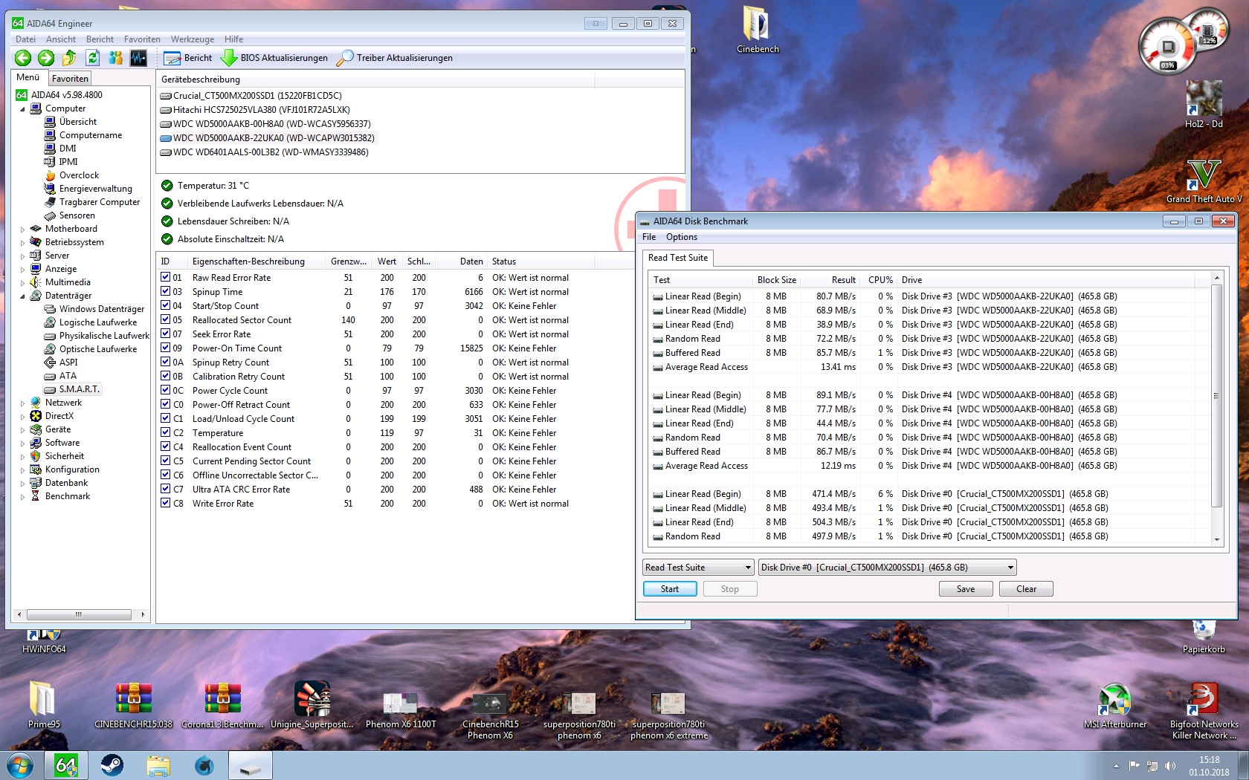
Task: Click the sidebar horizontal scrollbar thumb
Action: (x=79, y=614)
